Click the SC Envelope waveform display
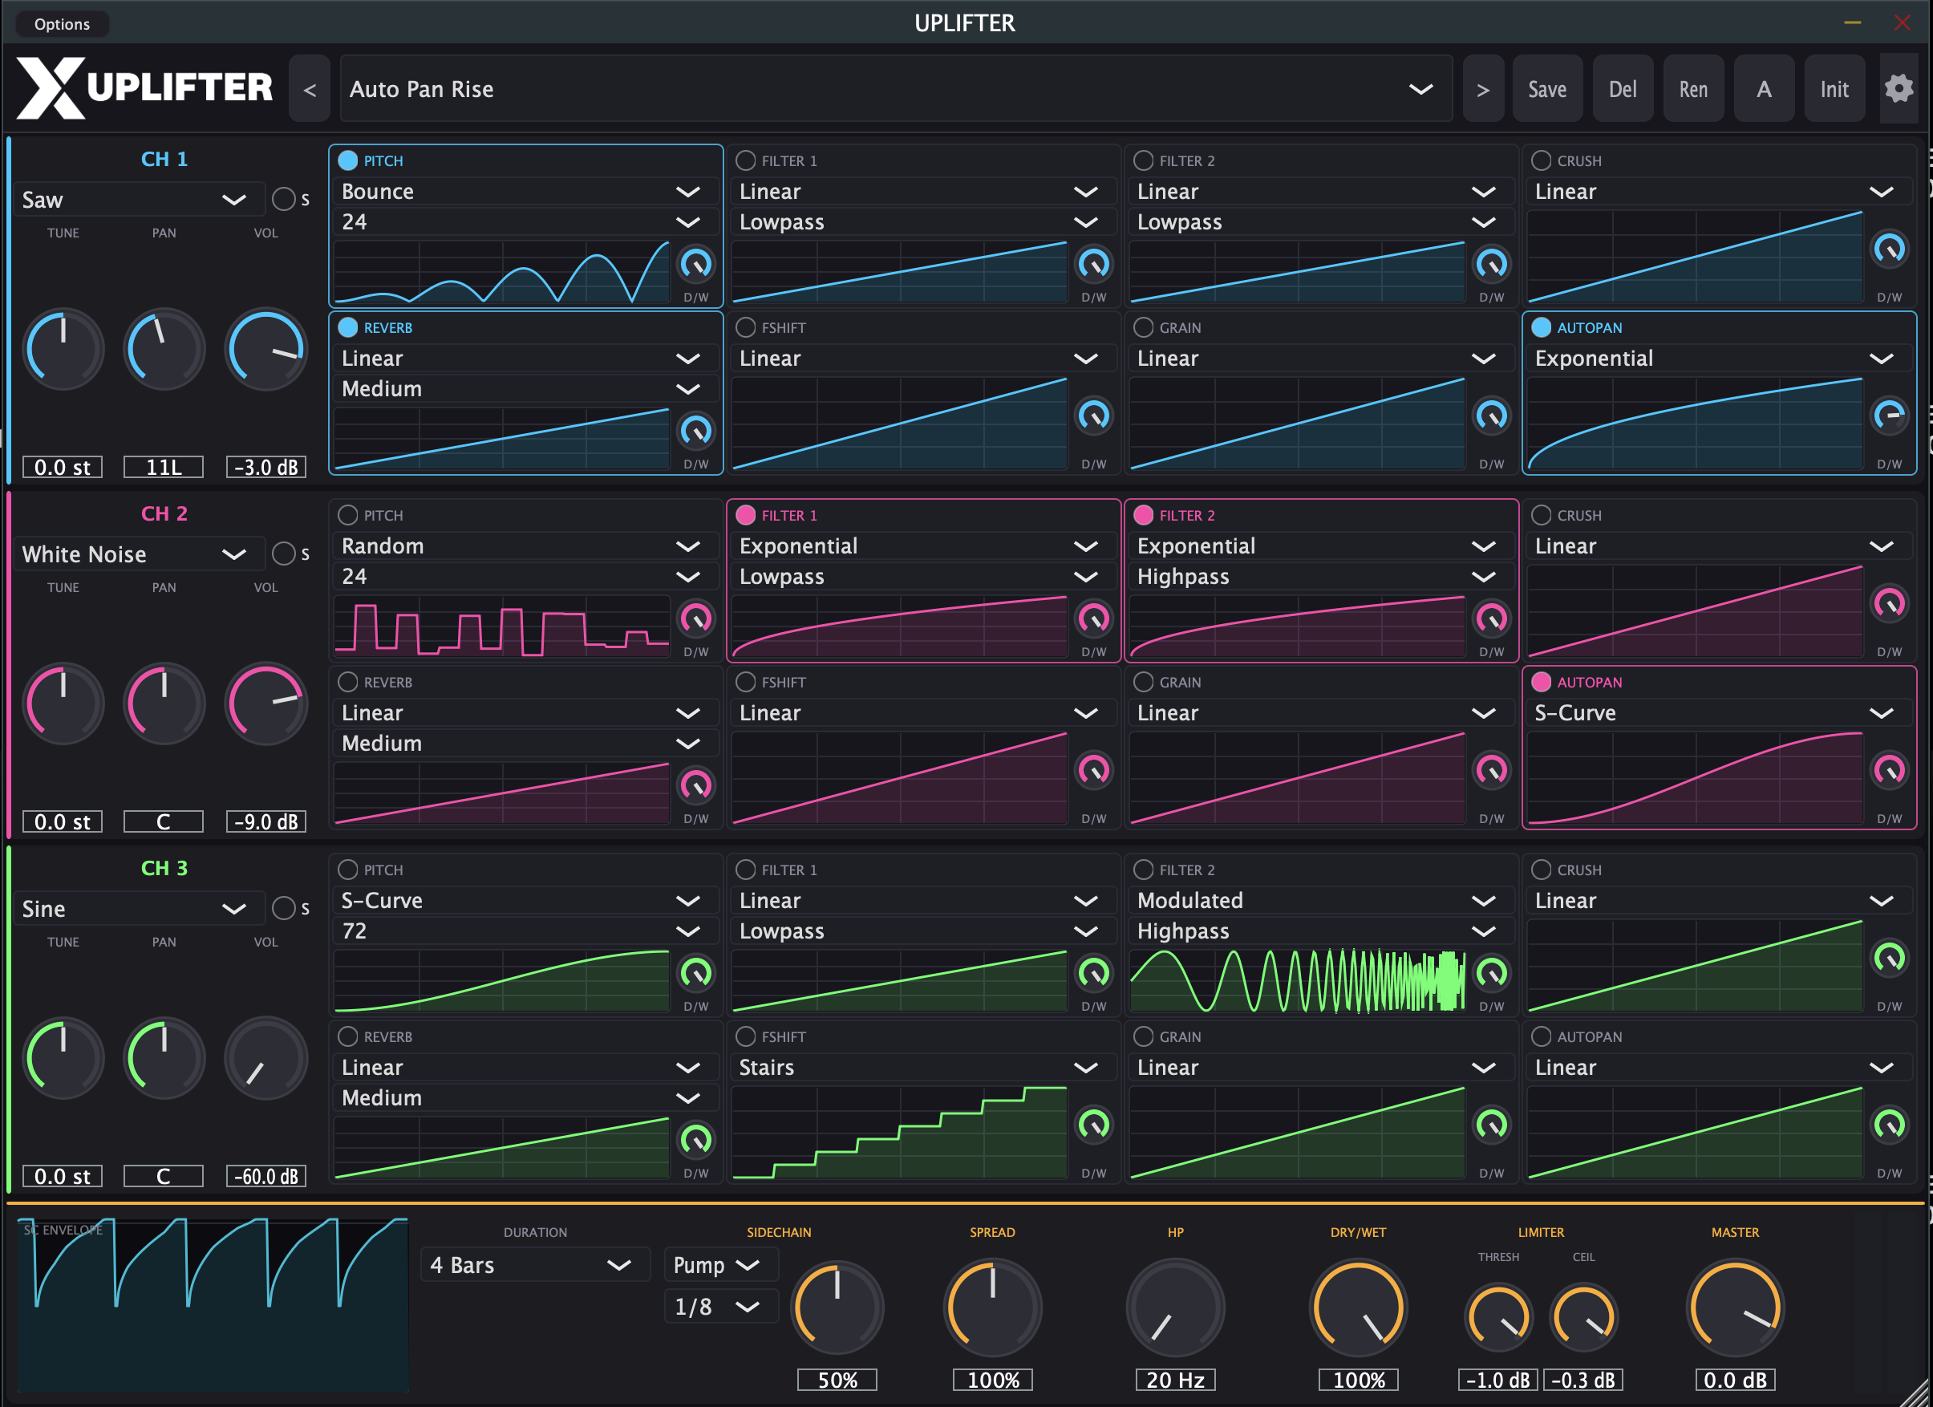Image resolution: width=1933 pixels, height=1407 pixels. point(213,1305)
